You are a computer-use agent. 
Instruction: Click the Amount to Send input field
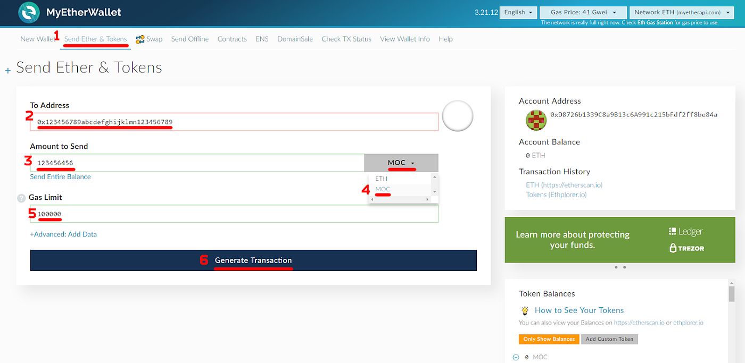point(197,163)
